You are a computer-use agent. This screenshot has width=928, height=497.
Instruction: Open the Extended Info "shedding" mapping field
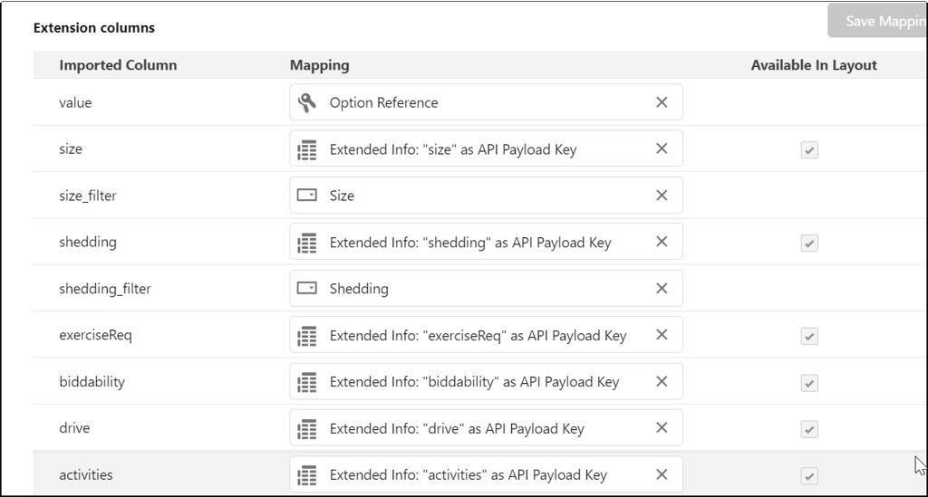tap(486, 241)
